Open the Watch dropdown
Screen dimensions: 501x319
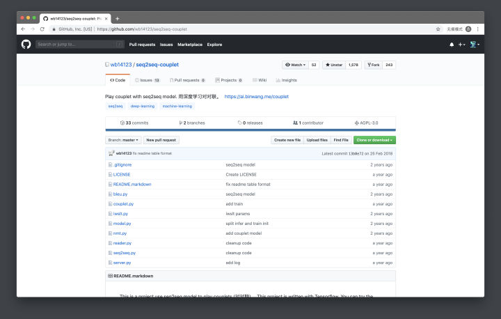[295, 65]
